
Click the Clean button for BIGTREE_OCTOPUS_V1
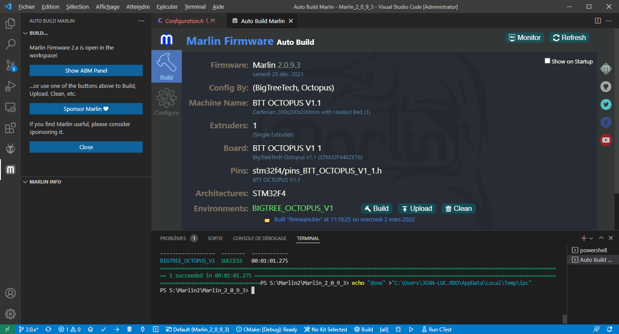click(x=458, y=209)
